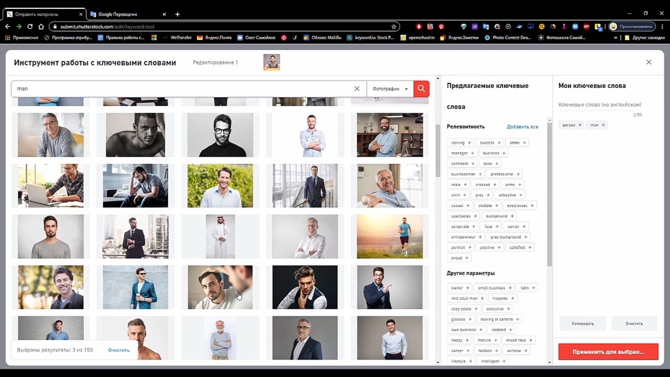Open a new browser tab
670x377 pixels.
coord(177,14)
